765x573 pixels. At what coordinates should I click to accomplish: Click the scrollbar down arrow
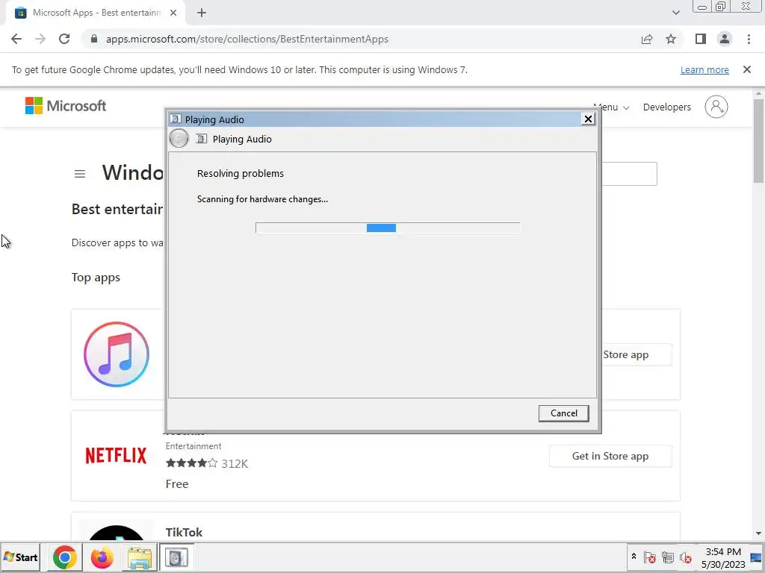(758, 534)
